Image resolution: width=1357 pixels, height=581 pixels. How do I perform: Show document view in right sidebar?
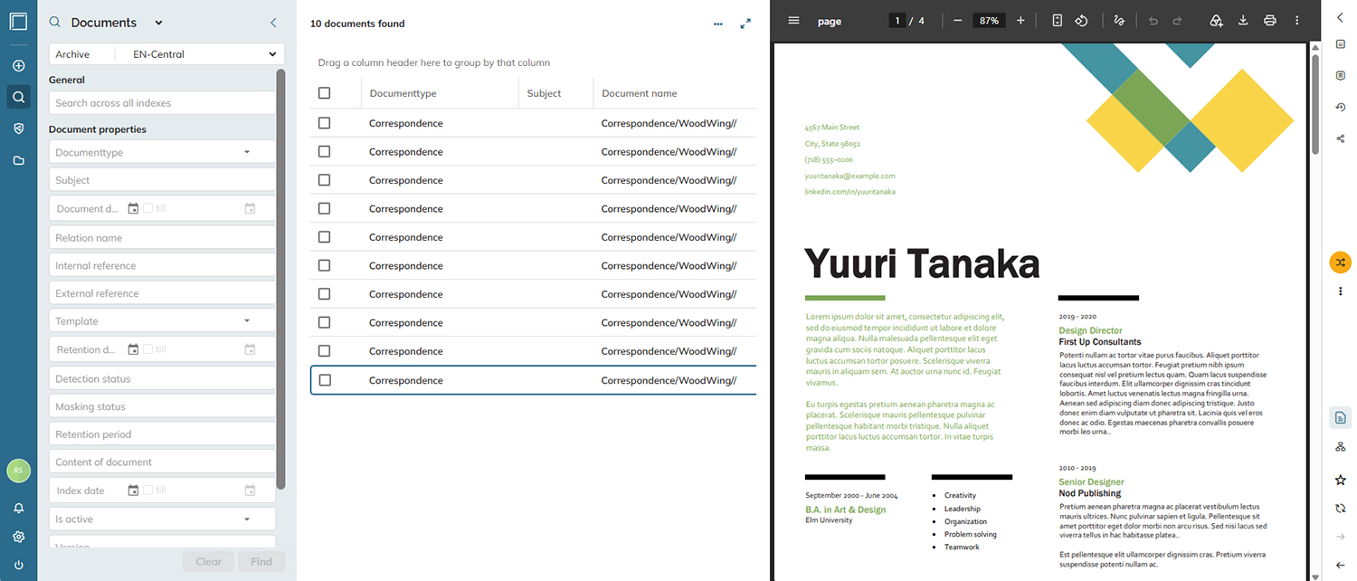click(x=1340, y=417)
